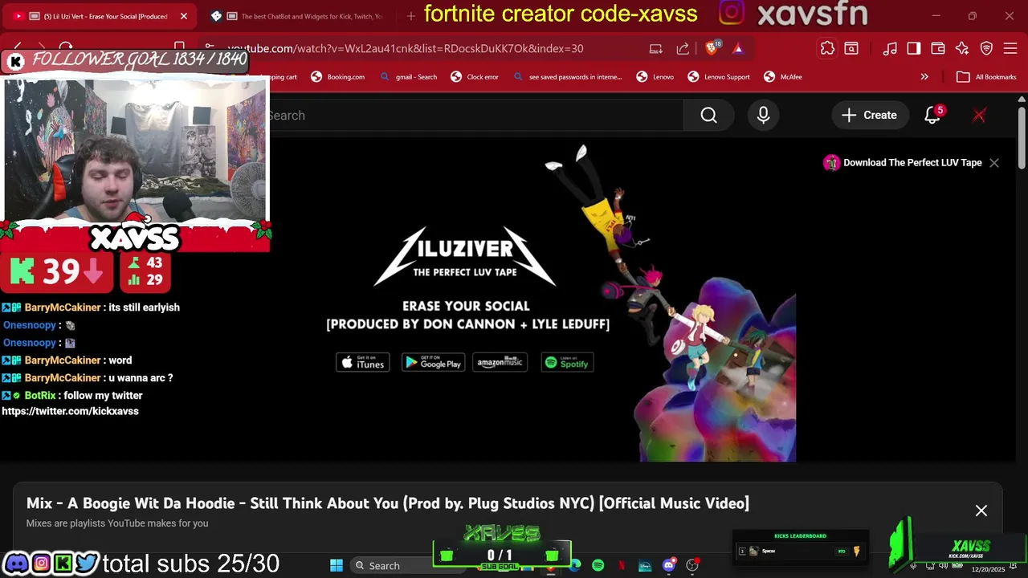Expand hidden bookmarks chevron

pos(924,77)
